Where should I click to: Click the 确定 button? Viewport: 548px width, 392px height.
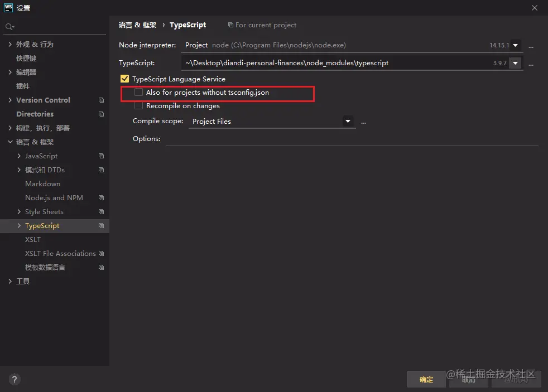426,379
